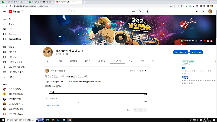This screenshot has width=217, height=122.
Task: Open the on-screen keyboard in search box
Action: click(x=133, y=11)
